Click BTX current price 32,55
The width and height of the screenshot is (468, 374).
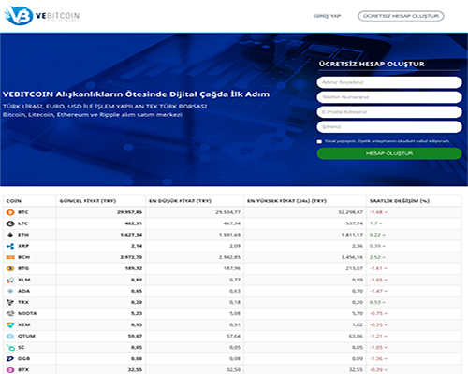[x=135, y=369]
